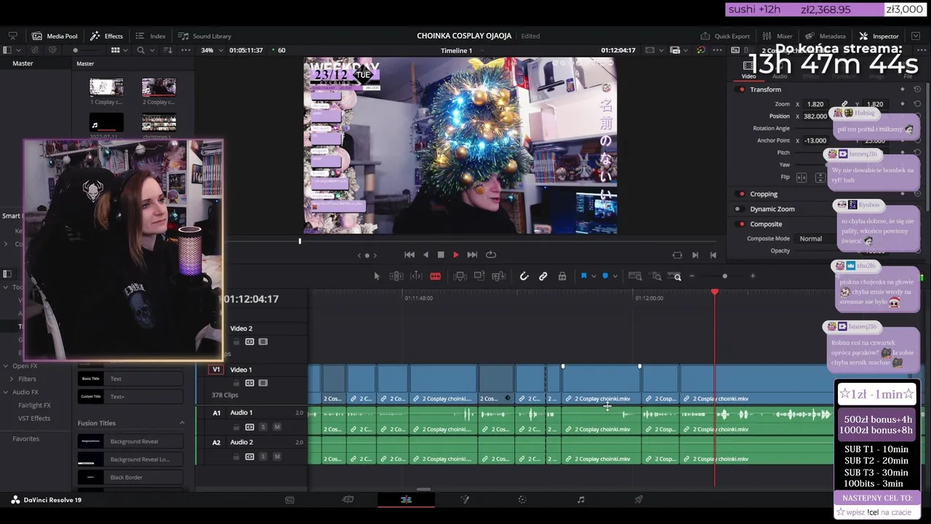Screen dimensions: 931x524
Task: Open the Media Pool panel
Action: tap(55, 36)
